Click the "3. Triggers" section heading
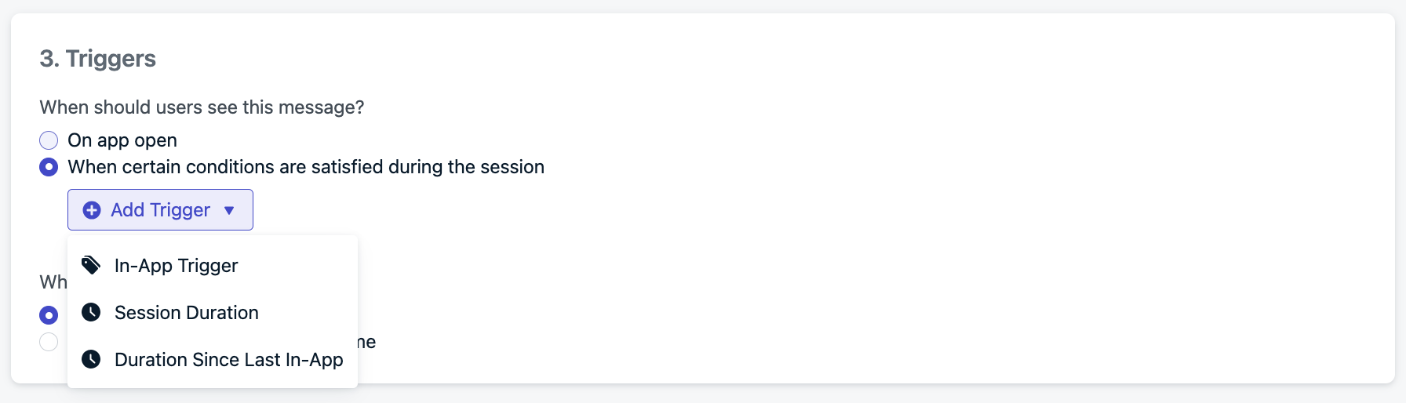This screenshot has height=403, width=1406. click(98, 59)
